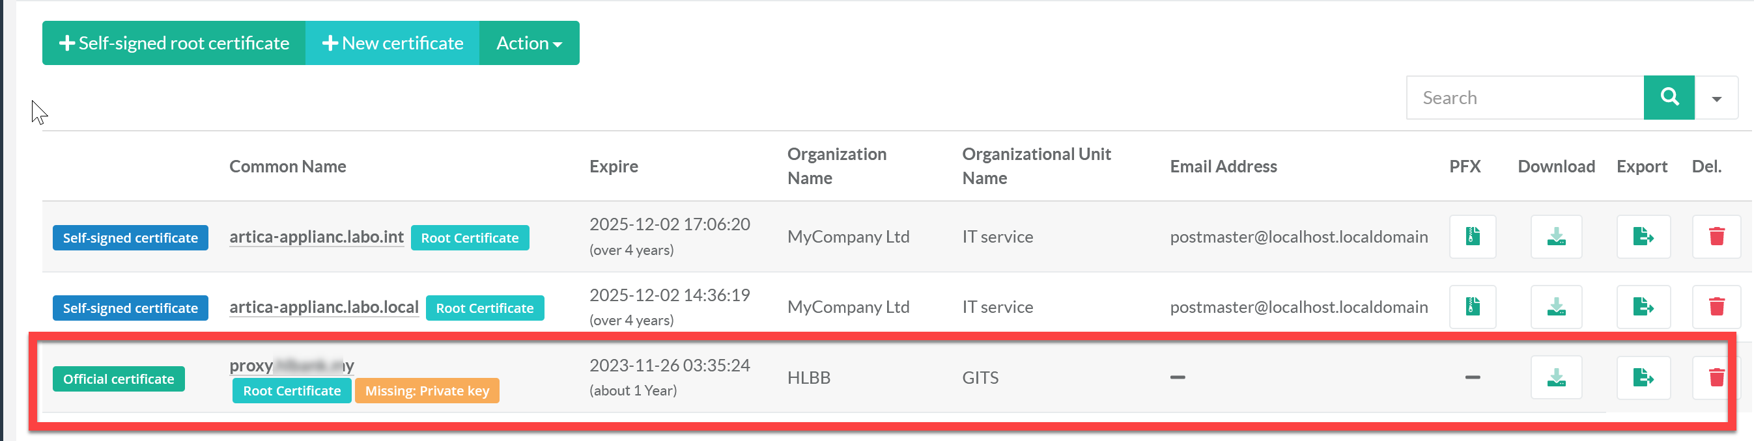Open the Action dropdown menu
1754x441 pixels.
point(529,44)
